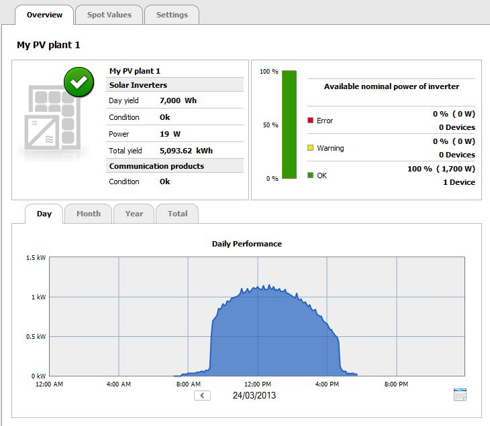Click the Total yield value row
This screenshot has width=490, height=426.
[175, 151]
